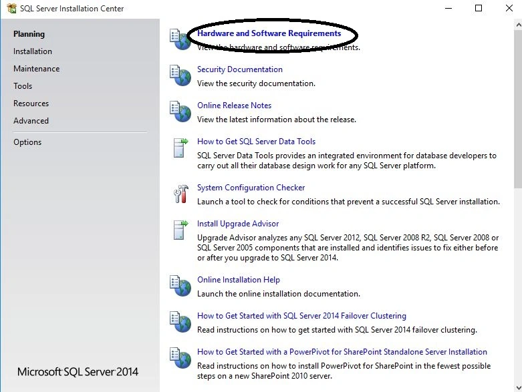Viewport: 522px width, 392px height.
Task: Open the Options section
Action: click(27, 142)
